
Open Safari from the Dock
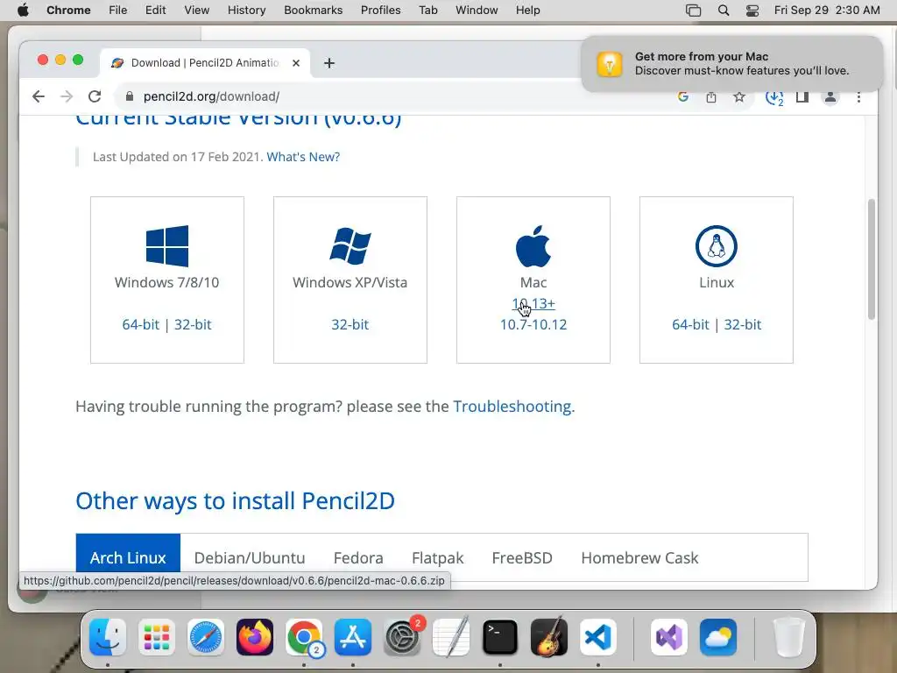pos(205,637)
